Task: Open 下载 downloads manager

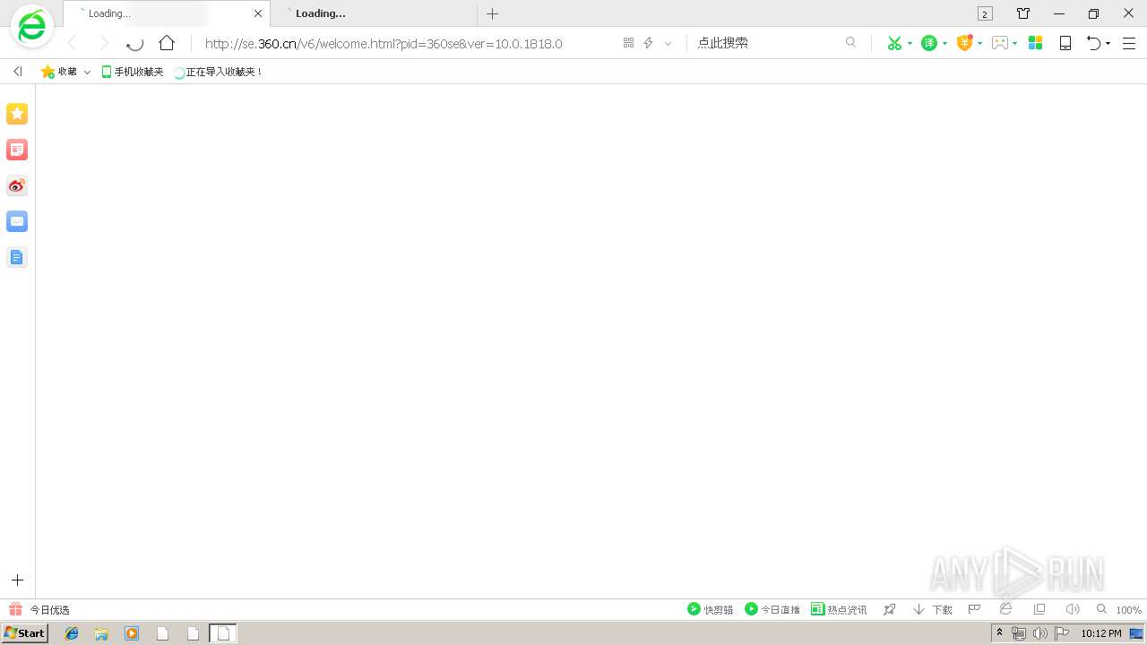Action: [x=933, y=609]
